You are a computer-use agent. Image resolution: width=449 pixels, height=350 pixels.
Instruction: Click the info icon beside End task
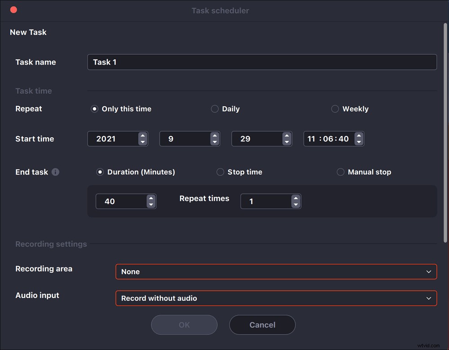(x=55, y=172)
